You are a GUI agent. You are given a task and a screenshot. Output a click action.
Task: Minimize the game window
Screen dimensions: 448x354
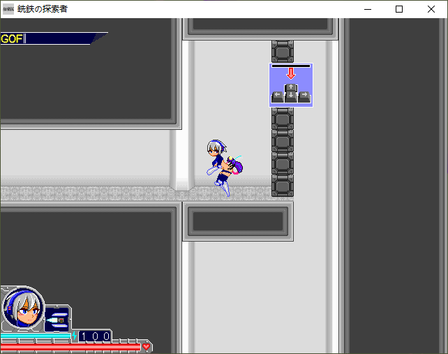click(x=367, y=9)
